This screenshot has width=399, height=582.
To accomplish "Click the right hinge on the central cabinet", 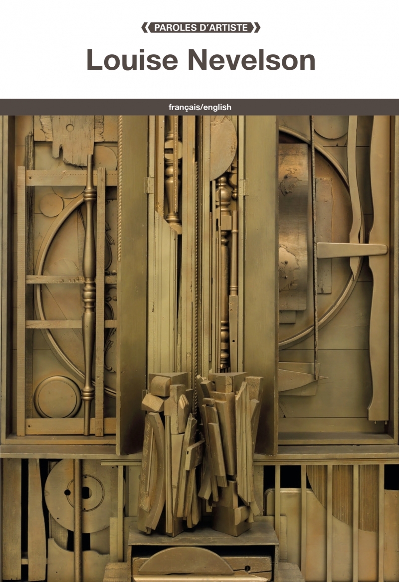I will coord(241,187).
